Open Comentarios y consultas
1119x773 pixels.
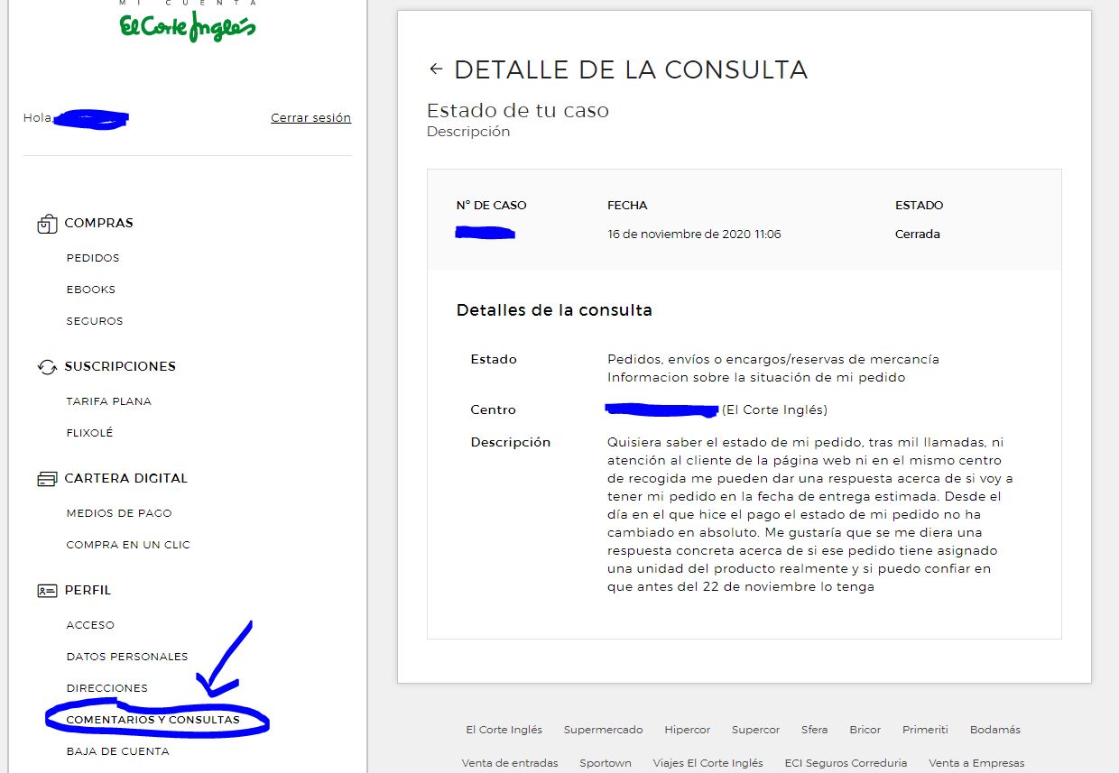pyautogui.click(x=153, y=720)
